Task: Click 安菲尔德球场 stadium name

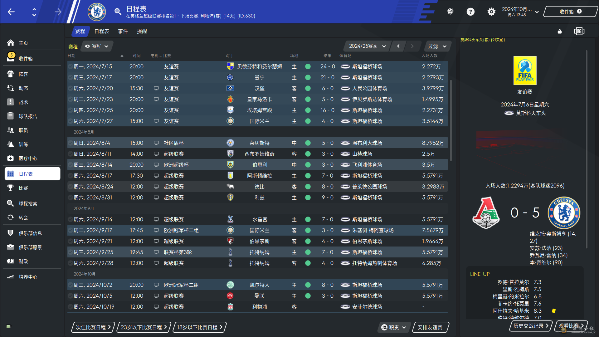Action: (367, 307)
